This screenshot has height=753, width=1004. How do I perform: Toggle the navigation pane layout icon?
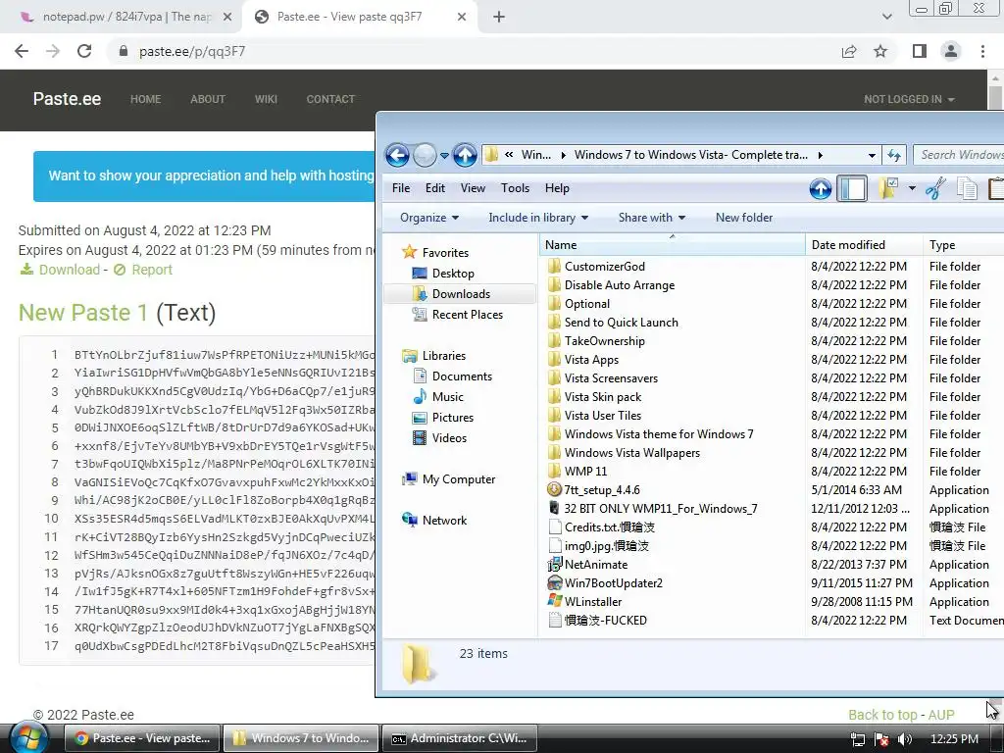(852, 189)
